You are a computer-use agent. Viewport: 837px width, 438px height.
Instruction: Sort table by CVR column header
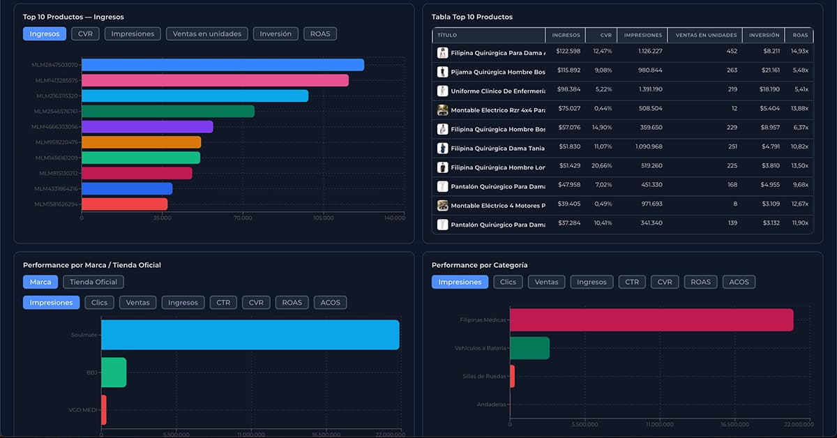[601, 35]
